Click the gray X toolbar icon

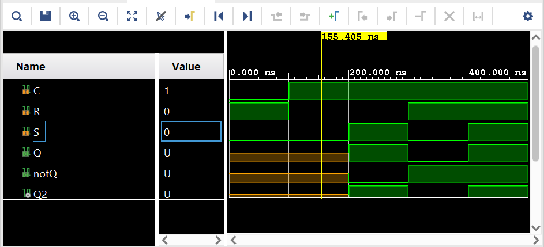pyautogui.click(x=449, y=16)
